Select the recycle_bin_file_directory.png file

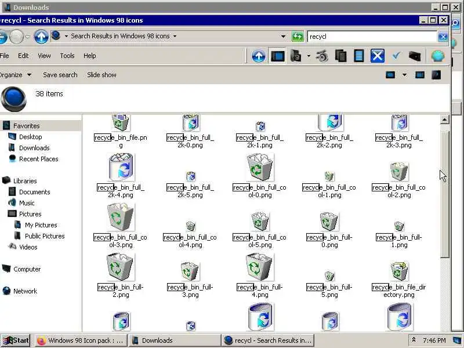click(399, 280)
